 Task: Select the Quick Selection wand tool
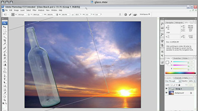point(5,37)
